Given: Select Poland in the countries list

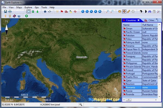Looking at the screenshot, I should click(140, 70).
